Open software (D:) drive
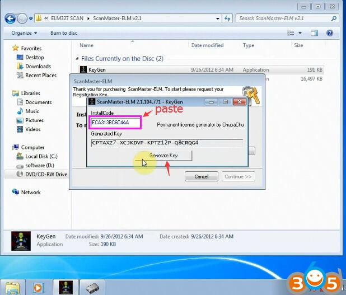Viewport: 346px width, 295px height. (40, 166)
